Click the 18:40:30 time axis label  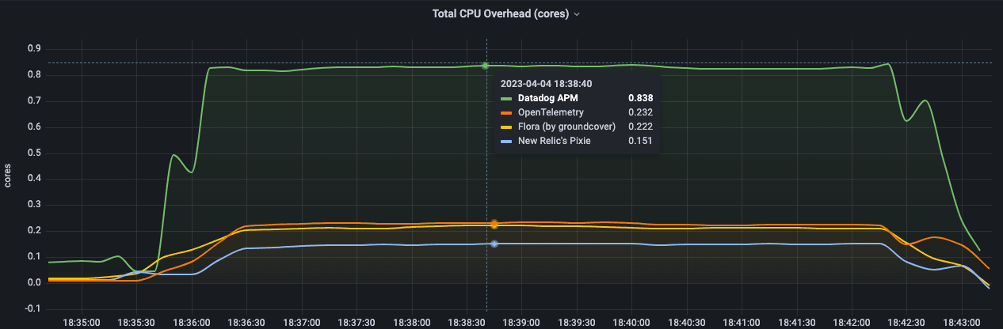pos(686,323)
